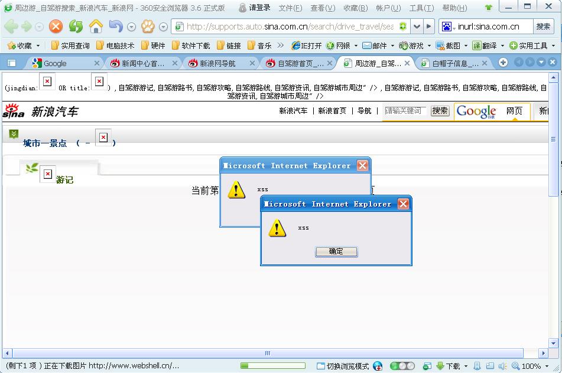Open the 链接 bookmark folder
Viewport: 562px width, 373px height.
pyautogui.click(x=229, y=45)
